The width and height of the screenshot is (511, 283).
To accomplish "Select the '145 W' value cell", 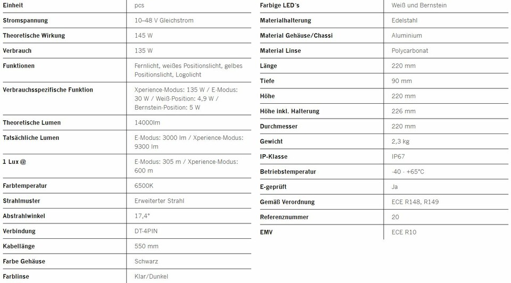I will coord(144,36).
